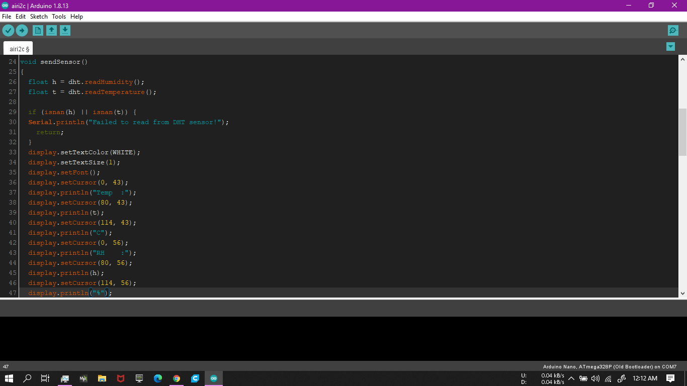Open the Serial Monitor magnifier icon

click(x=673, y=31)
